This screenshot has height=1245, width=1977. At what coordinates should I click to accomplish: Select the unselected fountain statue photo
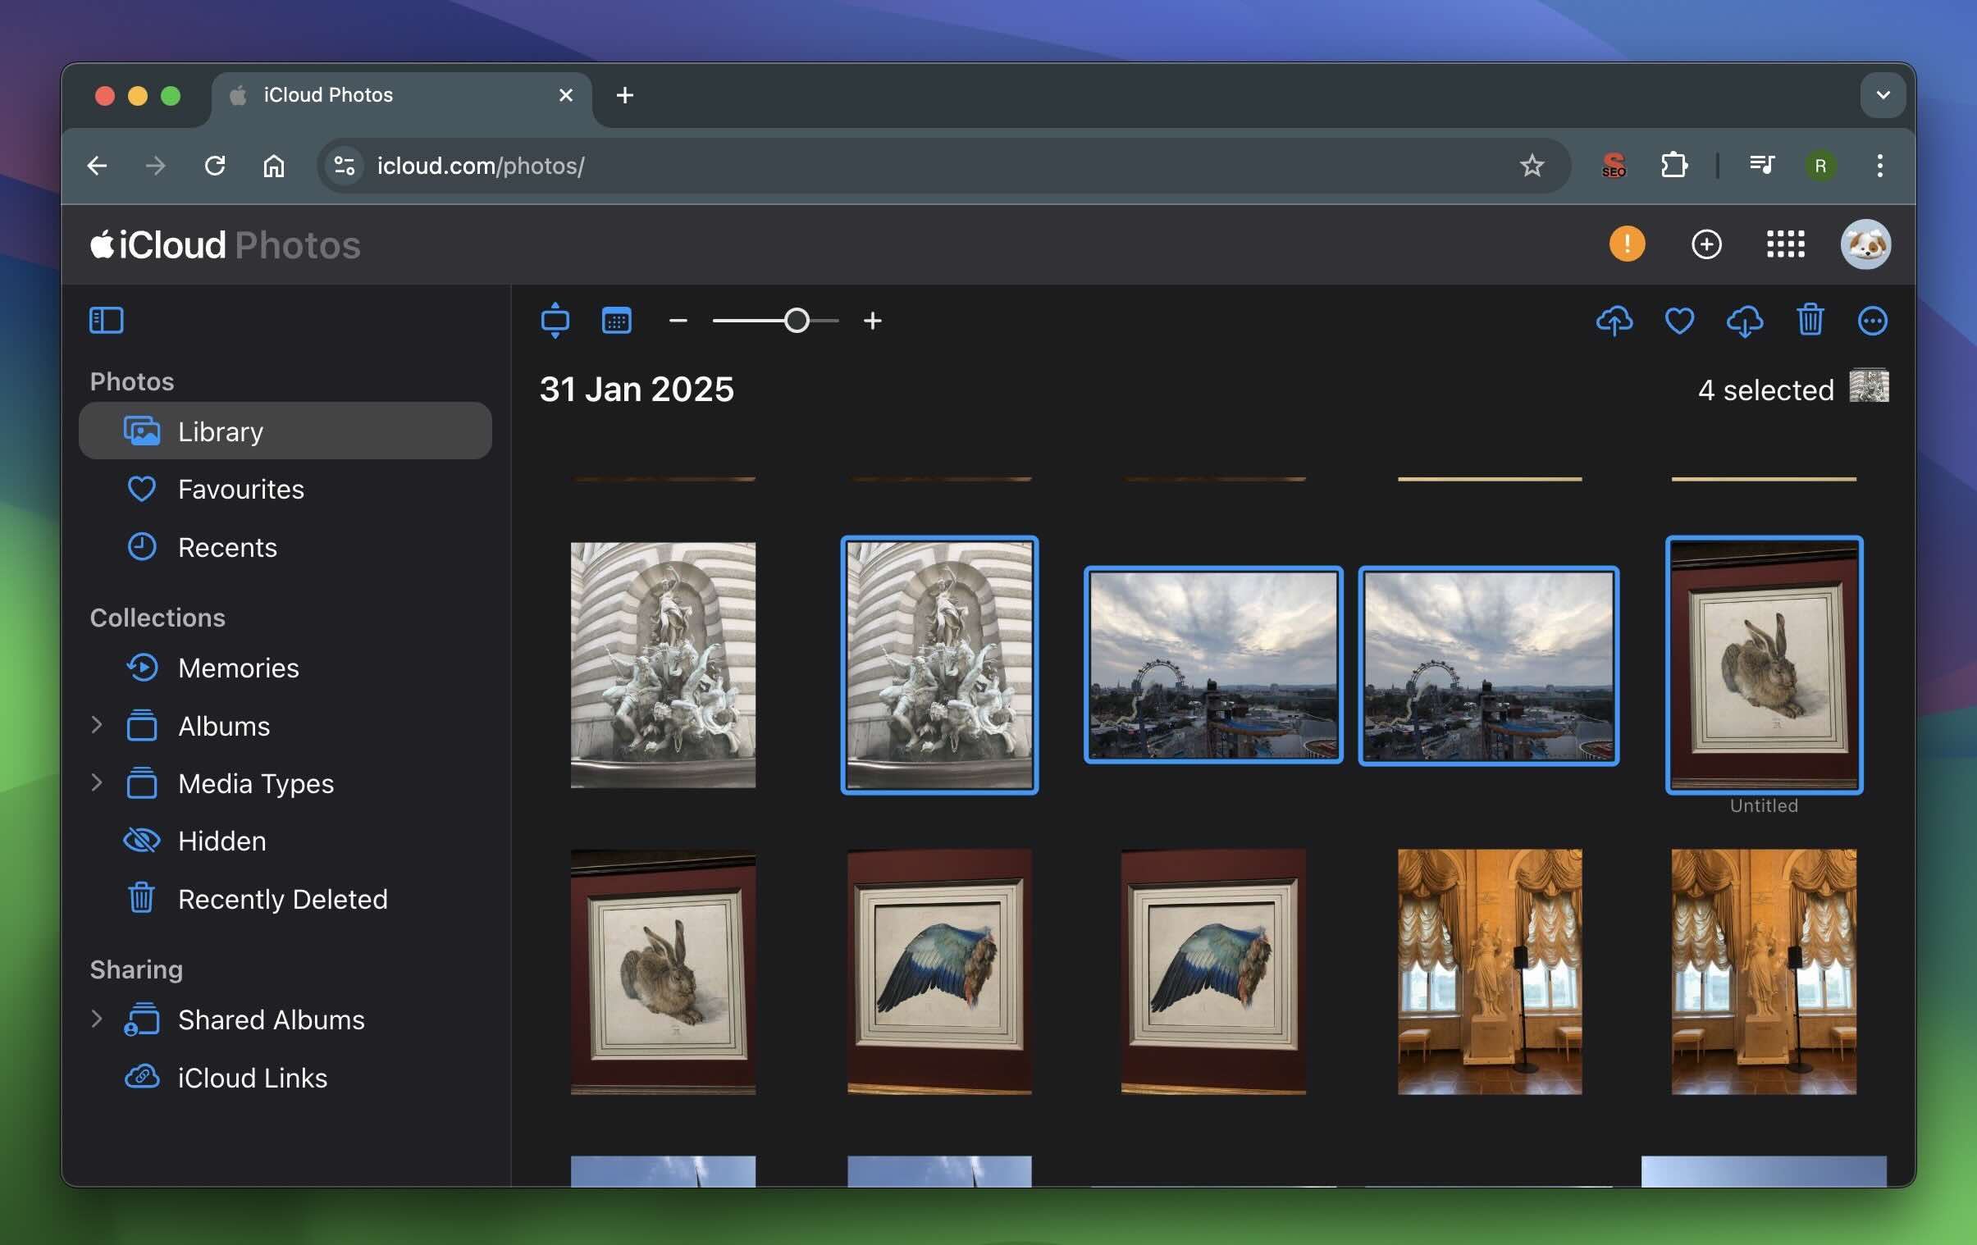coord(663,666)
